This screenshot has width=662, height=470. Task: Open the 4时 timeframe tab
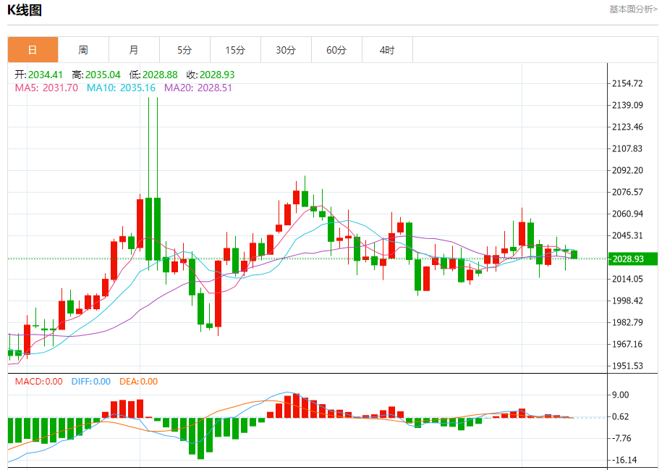(x=388, y=50)
